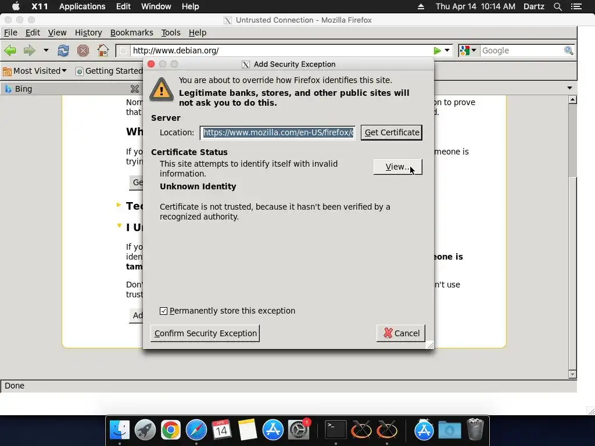595x446 pixels.
Task: Open the Getting Started bookmark
Action: point(109,71)
